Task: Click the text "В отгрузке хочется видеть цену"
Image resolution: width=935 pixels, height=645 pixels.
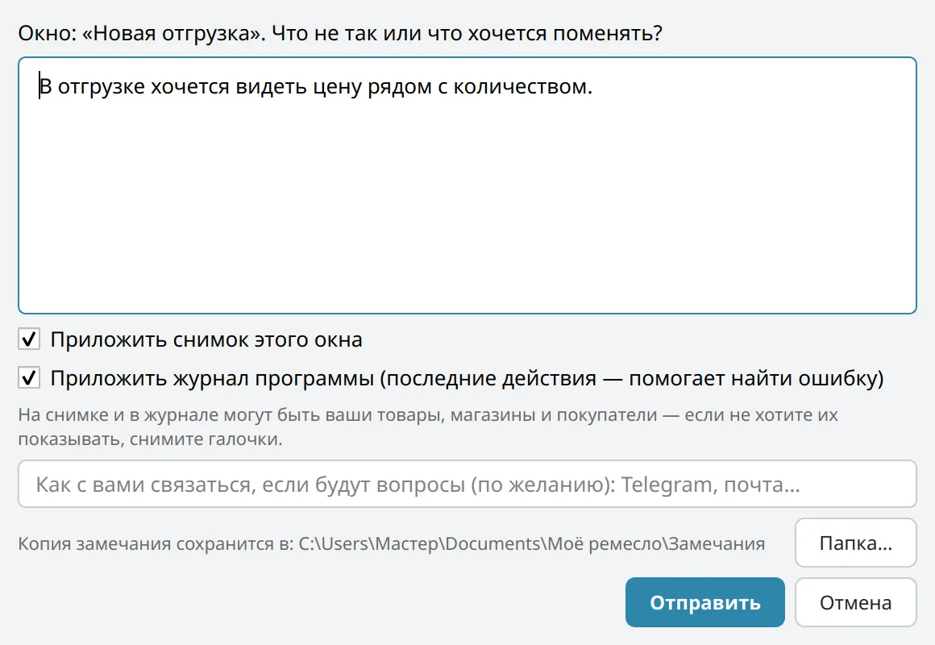Action: tap(201, 87)
